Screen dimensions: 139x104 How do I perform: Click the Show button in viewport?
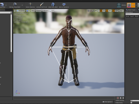33,11
